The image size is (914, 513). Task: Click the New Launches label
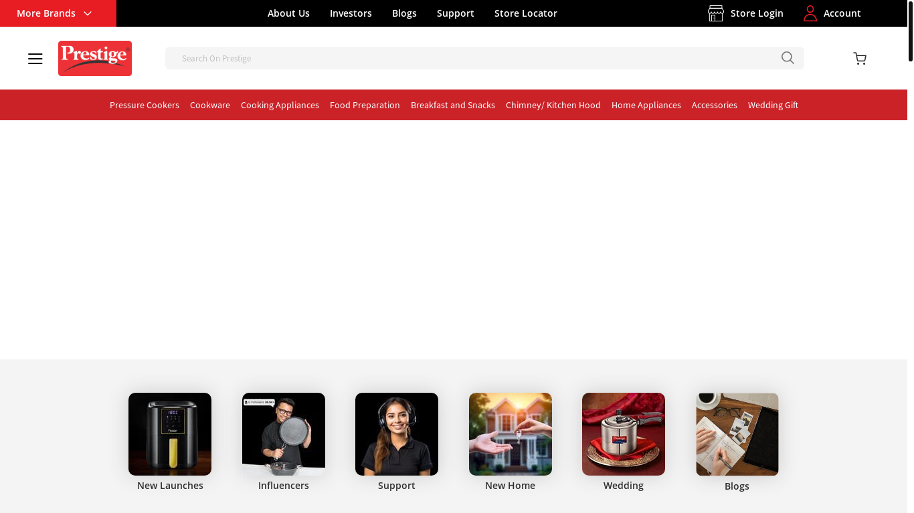[x=170, y=486]
